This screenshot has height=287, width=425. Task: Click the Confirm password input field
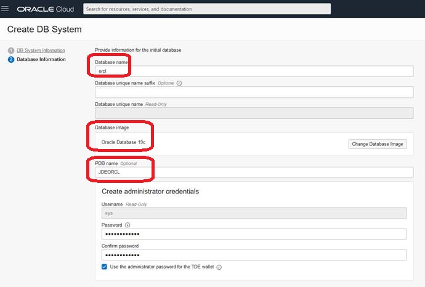click(254, 255)
